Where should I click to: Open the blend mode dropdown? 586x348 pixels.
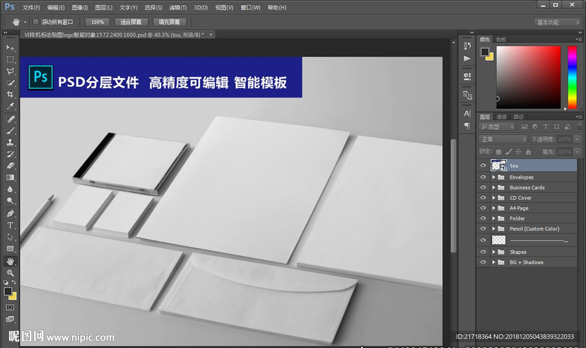click(x=503, y=139)
